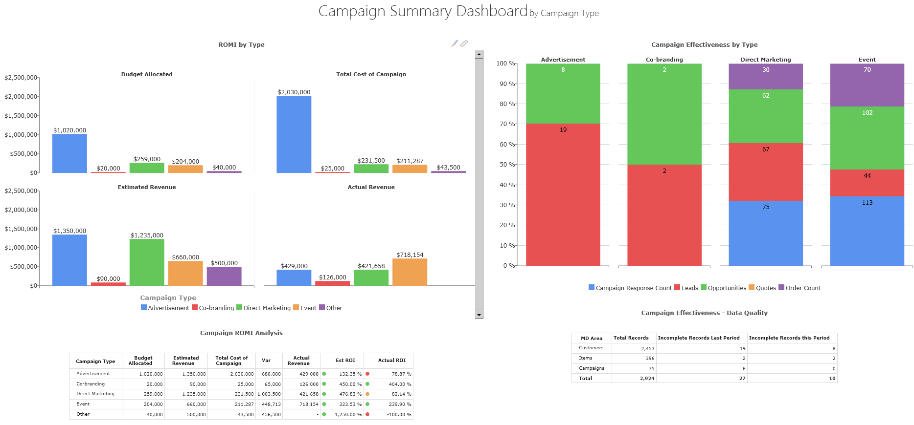Click the blue Campaign Response Count legend swatch

click(x=592, y=287)
